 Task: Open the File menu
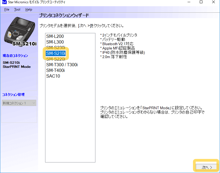click(7, 9)
